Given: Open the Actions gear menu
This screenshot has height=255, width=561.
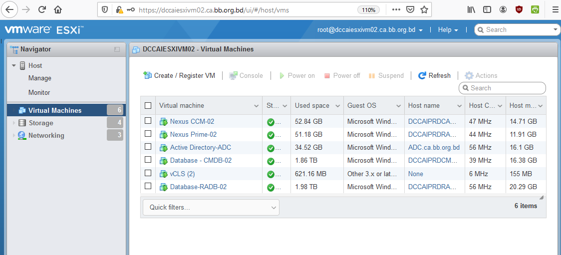Looking at the screenshot, I should [x=481, y=75].
